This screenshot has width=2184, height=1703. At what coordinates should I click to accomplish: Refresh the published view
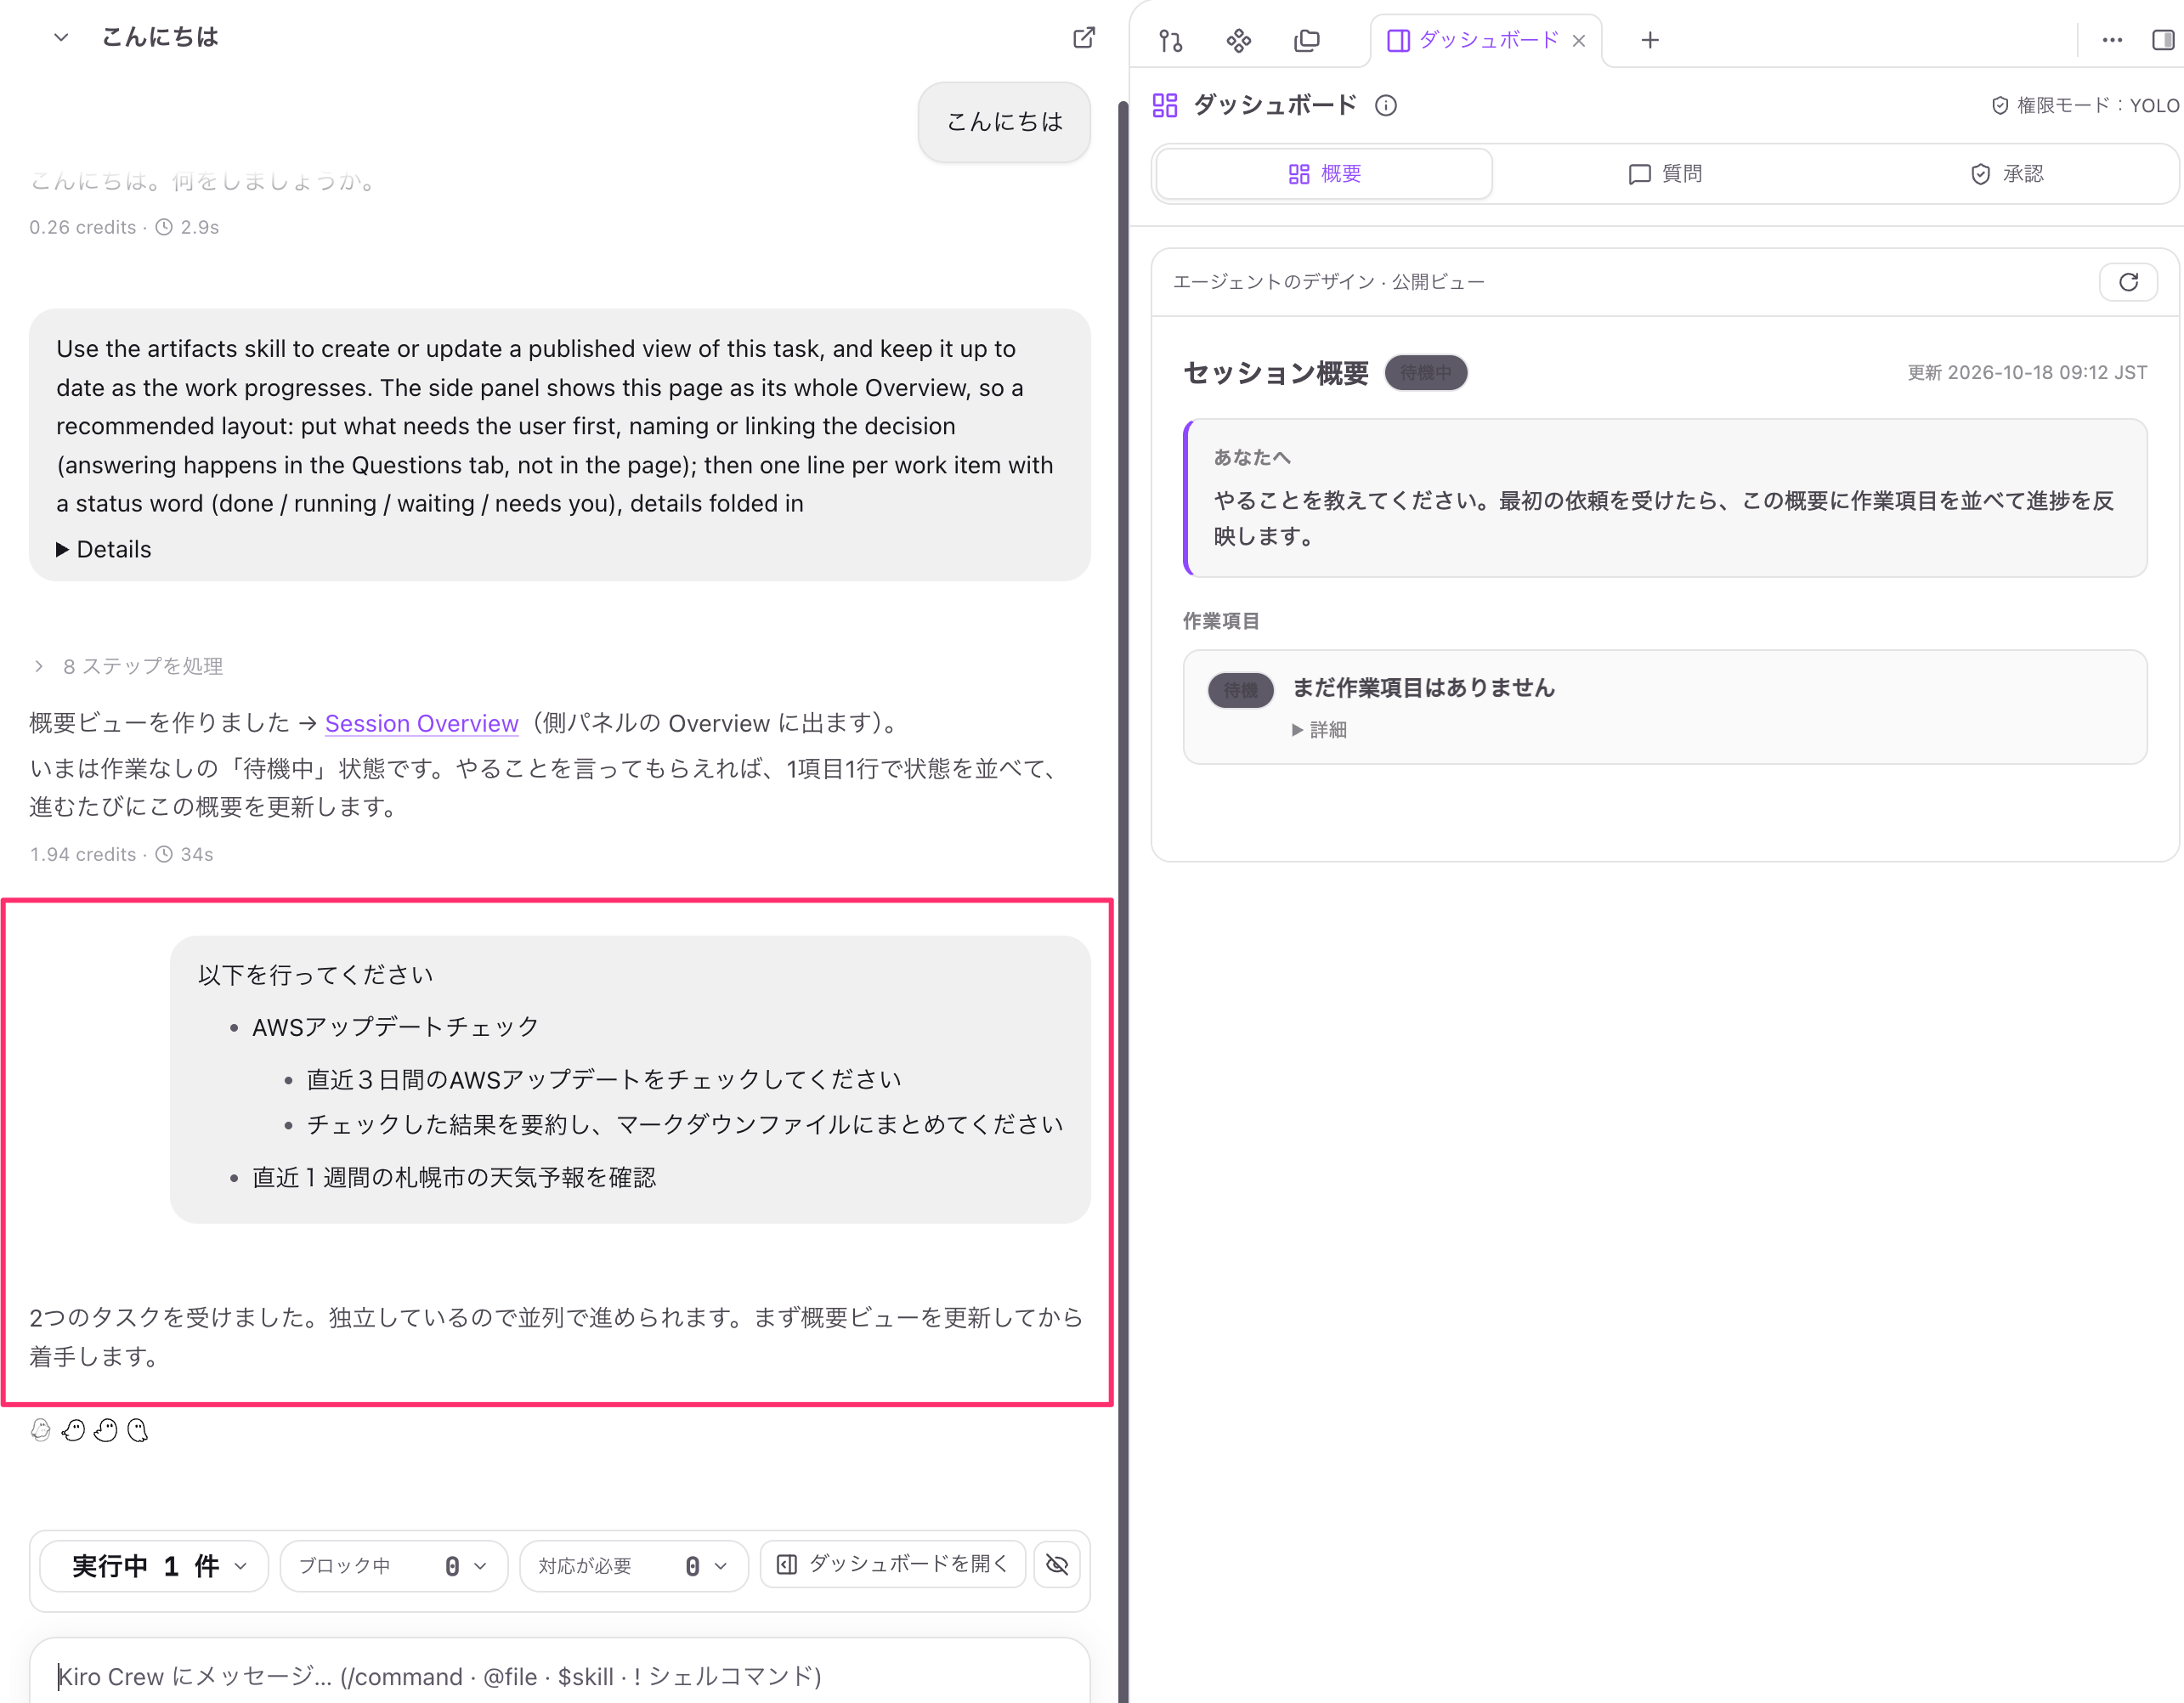2128,282
